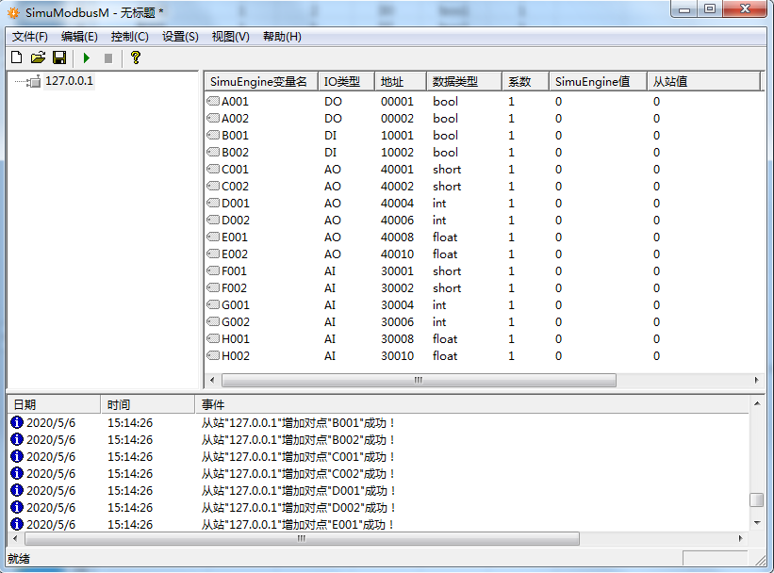Open the 设置(S) menu

[x=180, y=37]
